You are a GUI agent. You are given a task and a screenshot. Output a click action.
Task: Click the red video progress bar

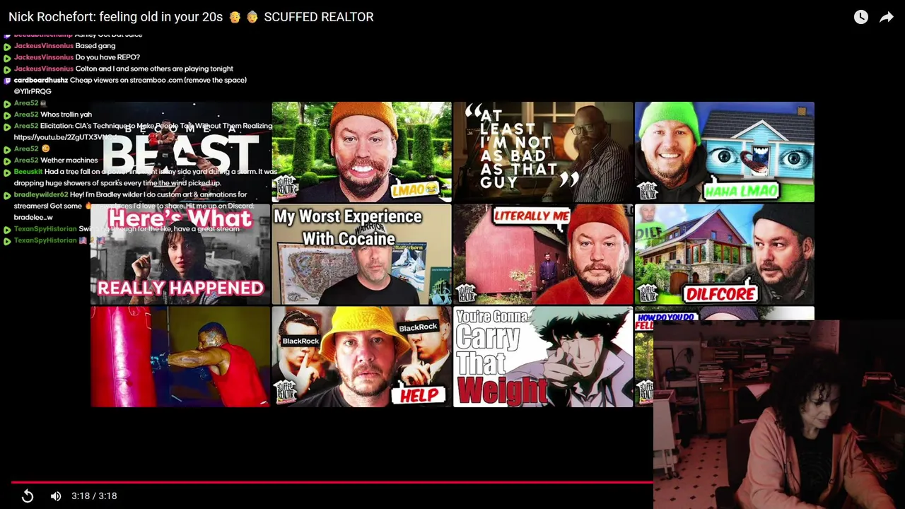[332, 483]
